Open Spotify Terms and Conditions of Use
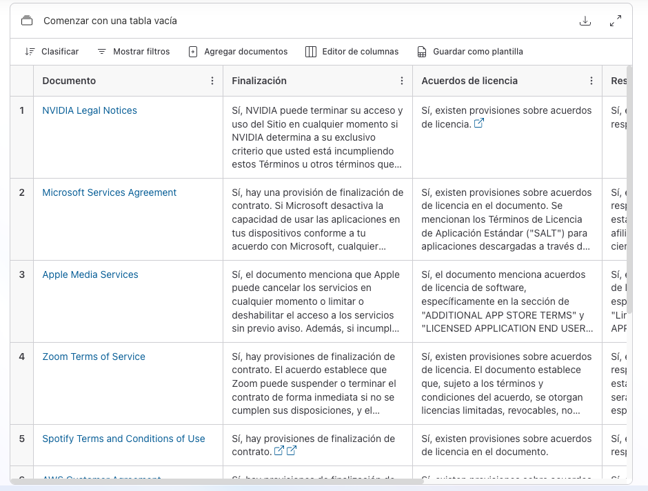 pos(123,439)
